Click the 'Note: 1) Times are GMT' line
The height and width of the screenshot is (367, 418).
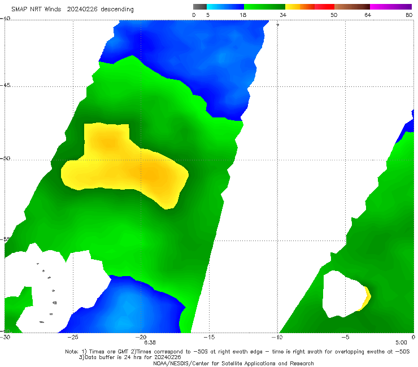(x=237, y=352)
